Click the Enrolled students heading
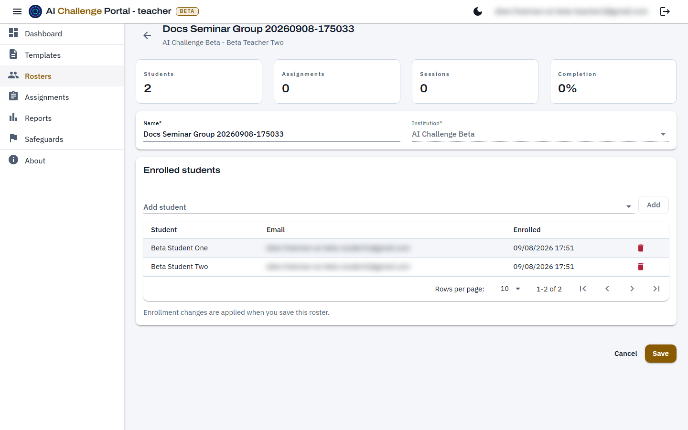 182,170
